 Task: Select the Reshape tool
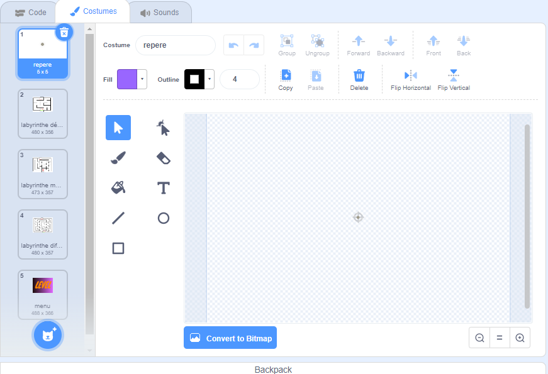coord(163,128)
